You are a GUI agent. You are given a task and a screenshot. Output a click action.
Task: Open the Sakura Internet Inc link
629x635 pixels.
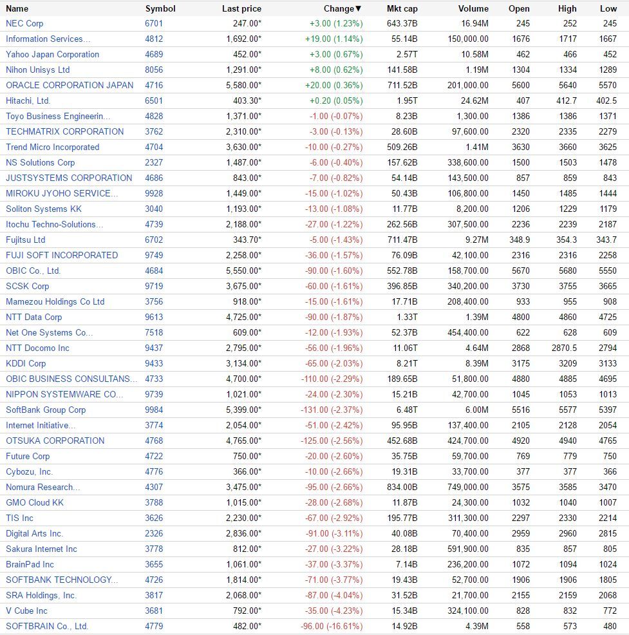coord(41,549)
